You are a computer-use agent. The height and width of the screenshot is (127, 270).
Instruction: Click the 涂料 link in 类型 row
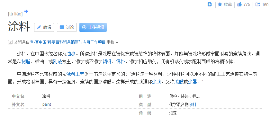tap(192, 104)
